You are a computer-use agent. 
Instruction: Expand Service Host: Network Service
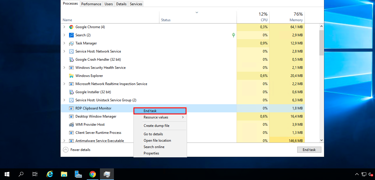64,51
